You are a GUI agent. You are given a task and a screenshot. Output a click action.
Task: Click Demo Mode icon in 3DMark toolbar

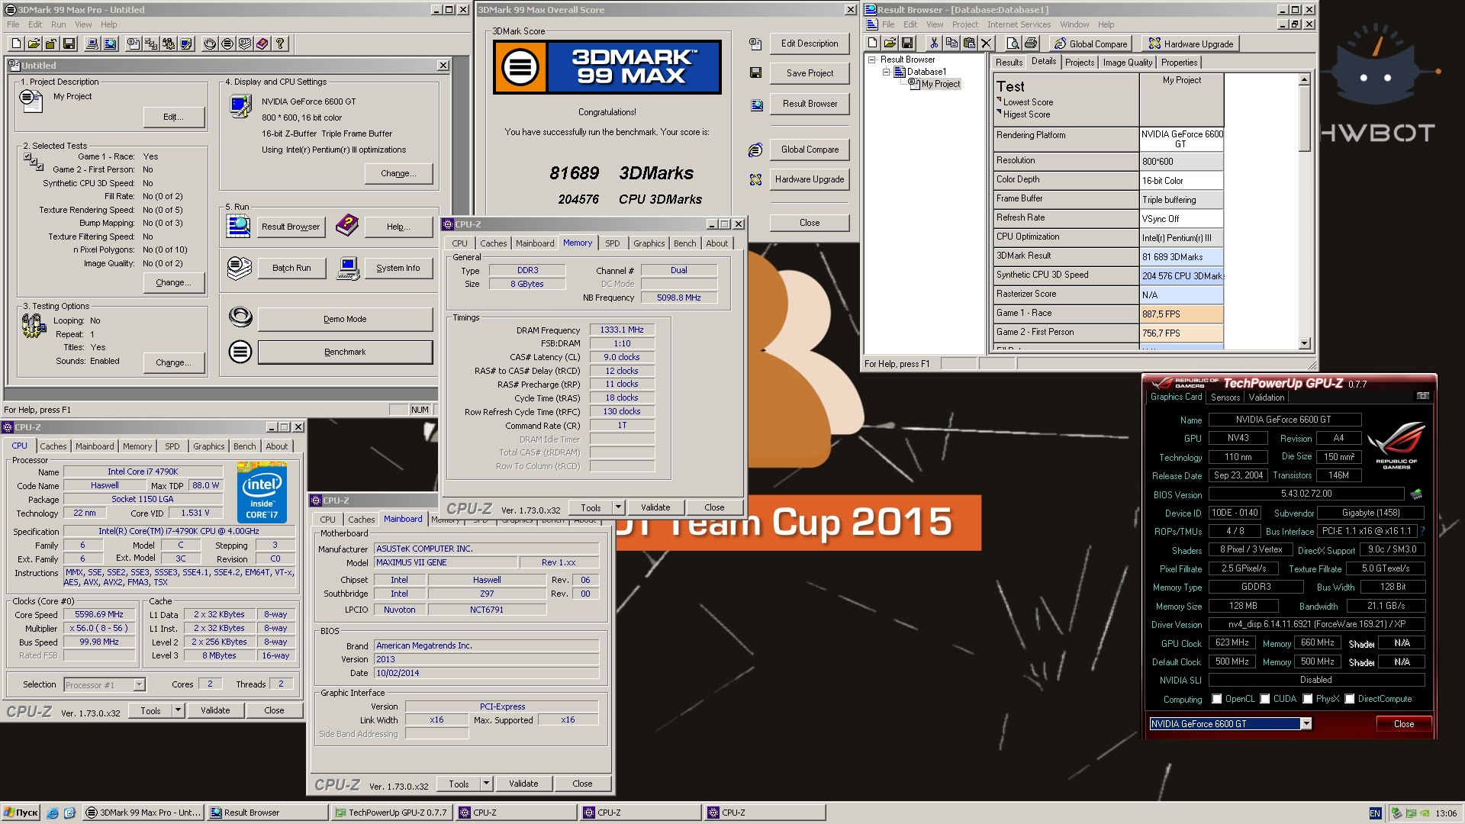[210, 43]
